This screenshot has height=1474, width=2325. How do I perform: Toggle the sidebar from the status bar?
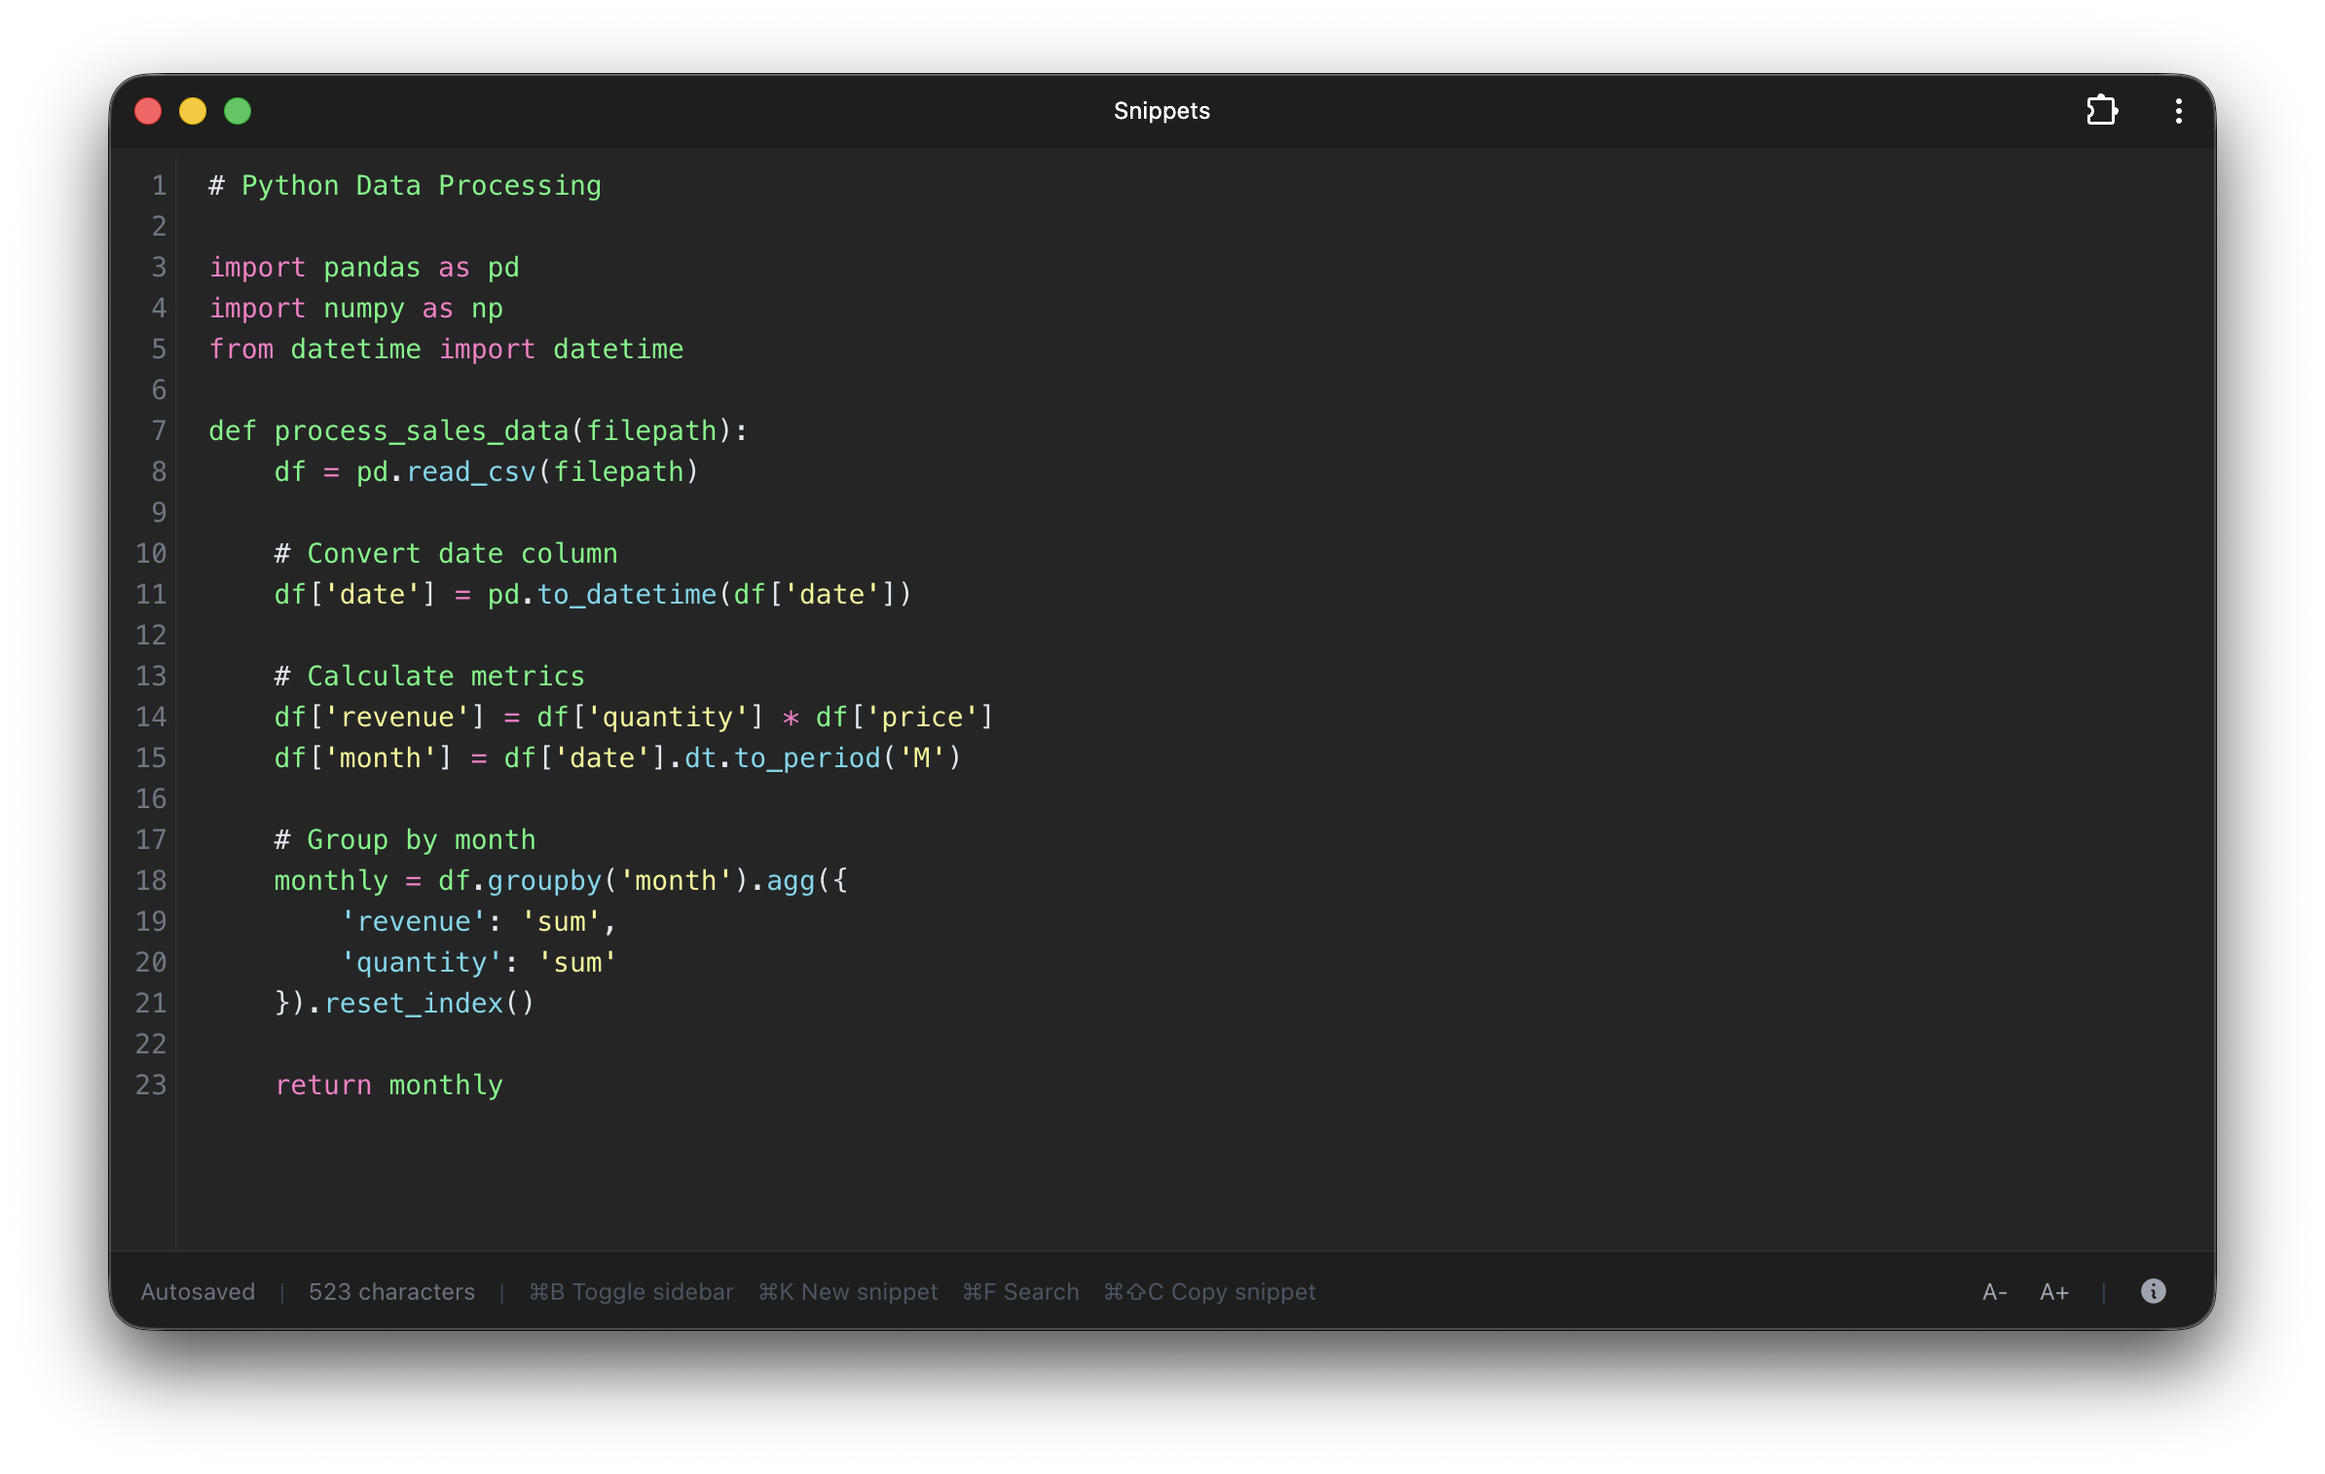[x=631, y=1292]
